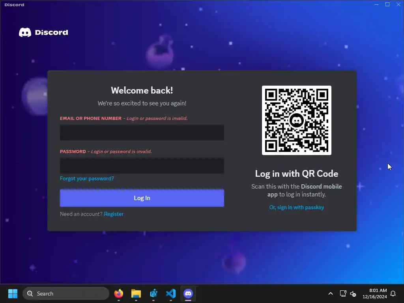Click the taskbar Search box
Viewport: 404px width, 303px height.
(66, 294)
